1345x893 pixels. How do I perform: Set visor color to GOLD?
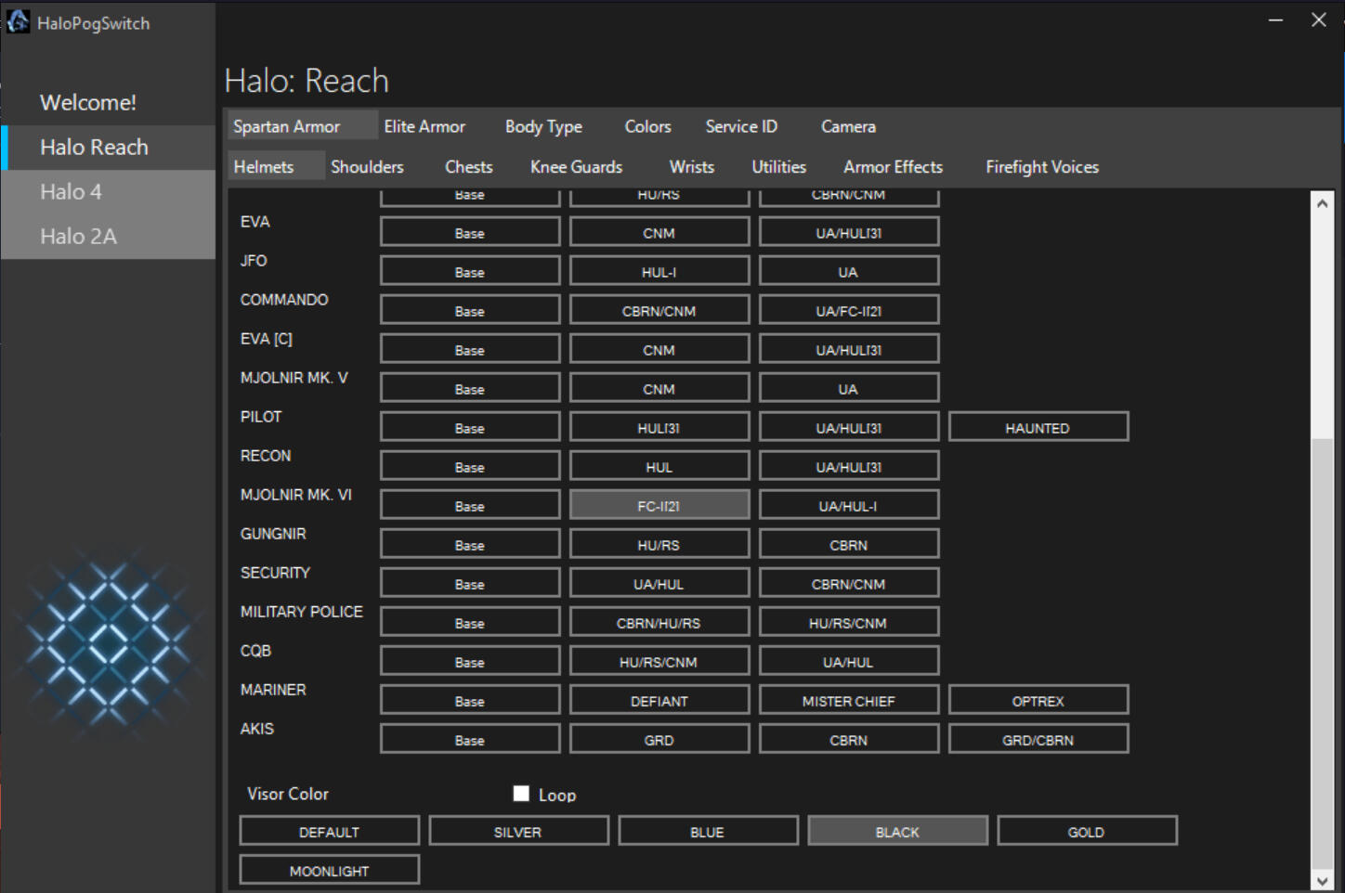(x=1086, y=832)
